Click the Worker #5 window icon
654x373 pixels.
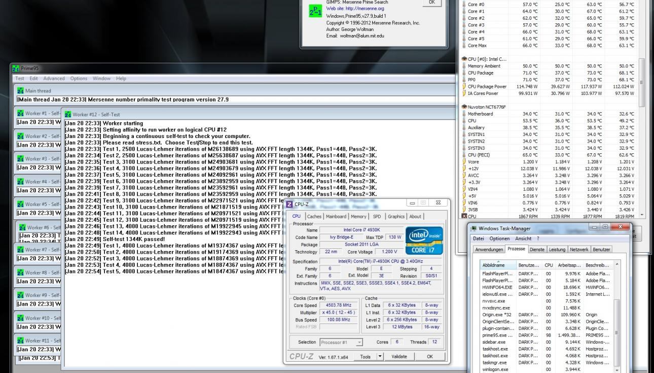[x=20, y=204]
